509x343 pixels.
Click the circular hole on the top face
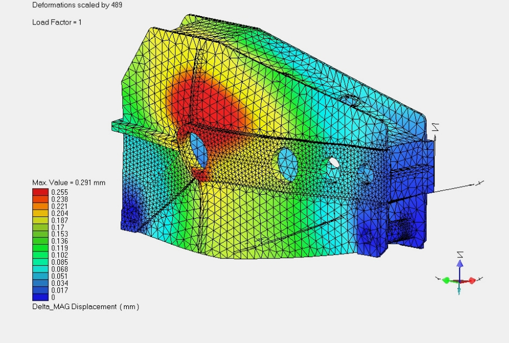[x=350, y=100]
